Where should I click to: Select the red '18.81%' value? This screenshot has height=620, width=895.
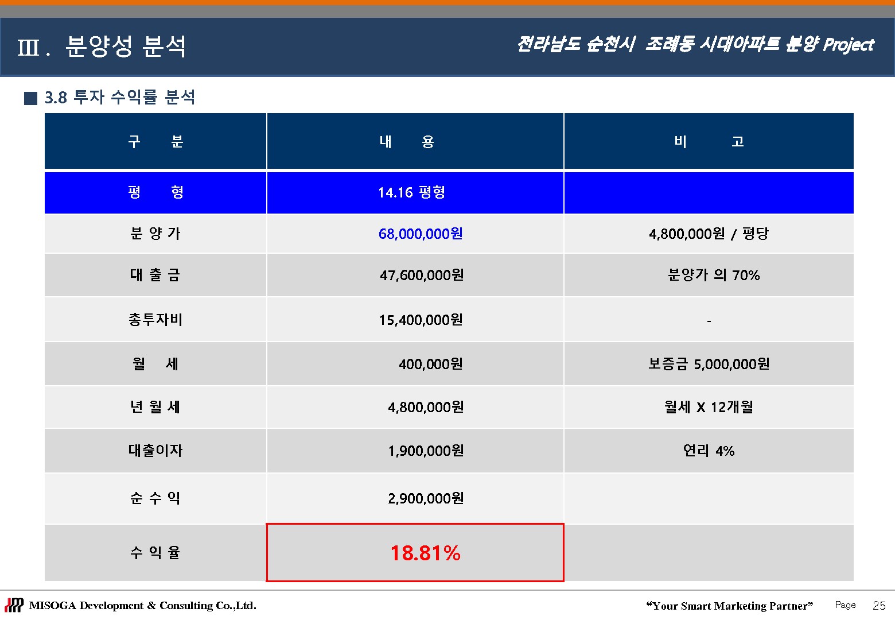pyautogui.click(x=426, y=553)
